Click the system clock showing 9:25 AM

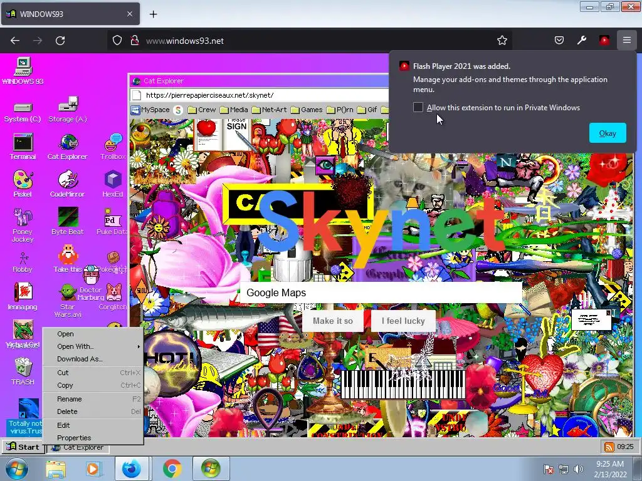(x=610, y=469)
